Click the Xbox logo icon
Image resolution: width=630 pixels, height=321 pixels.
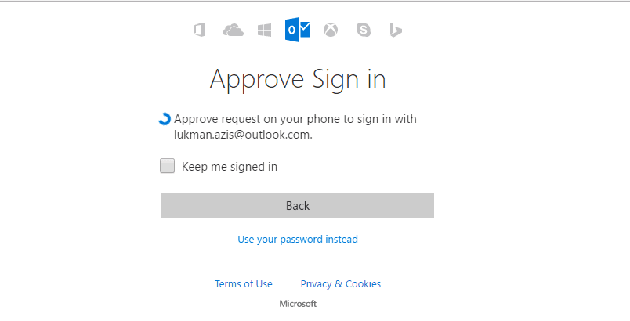pyautogui.click(x=331, y=30)
